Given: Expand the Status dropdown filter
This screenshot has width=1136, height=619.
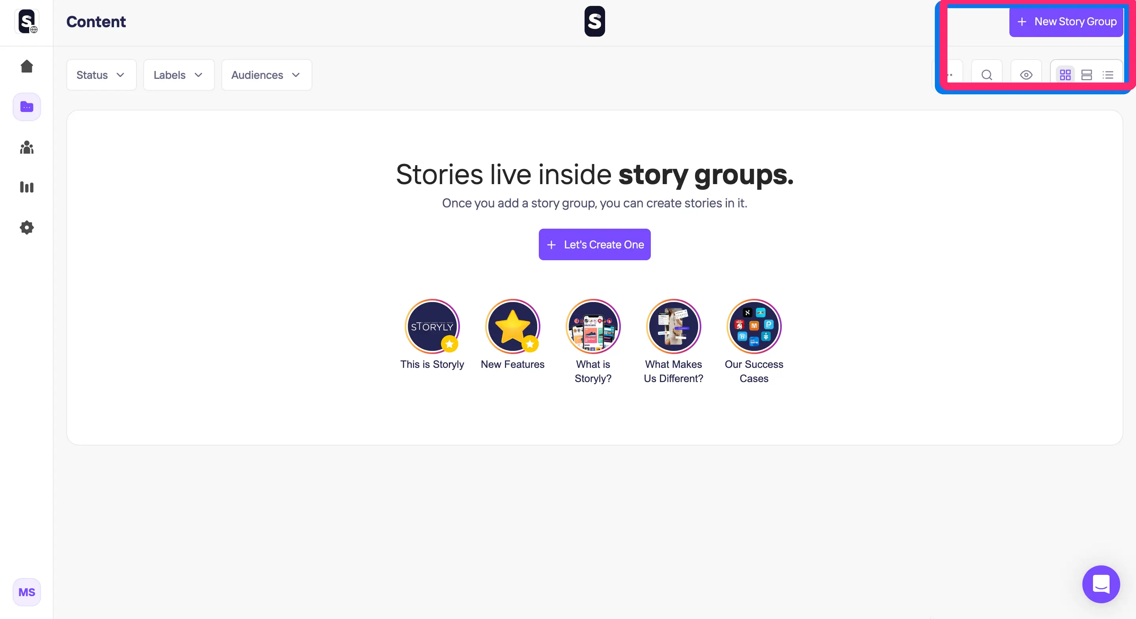Looking at the screenshot, I should tap(100, 75).
